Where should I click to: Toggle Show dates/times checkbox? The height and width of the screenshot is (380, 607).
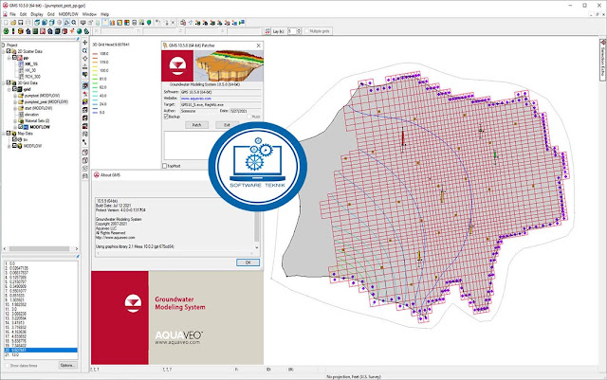(7, 365)
